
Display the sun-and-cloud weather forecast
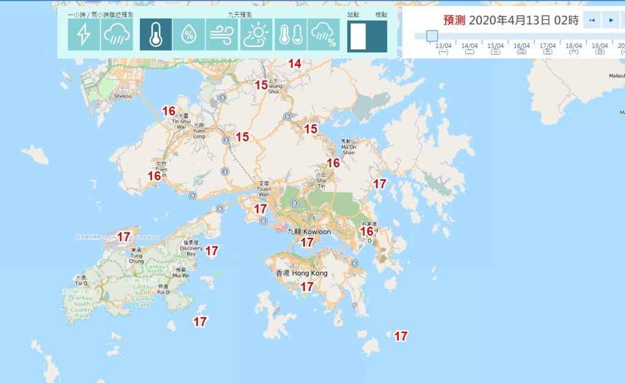coord(256,35)
